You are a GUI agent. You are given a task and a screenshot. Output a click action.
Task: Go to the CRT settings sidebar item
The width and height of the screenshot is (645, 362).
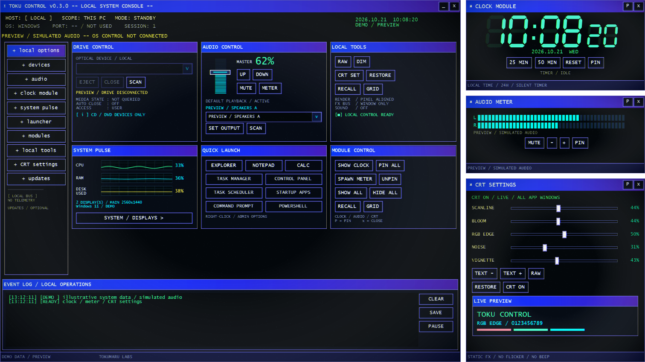[x=36, y=164]
